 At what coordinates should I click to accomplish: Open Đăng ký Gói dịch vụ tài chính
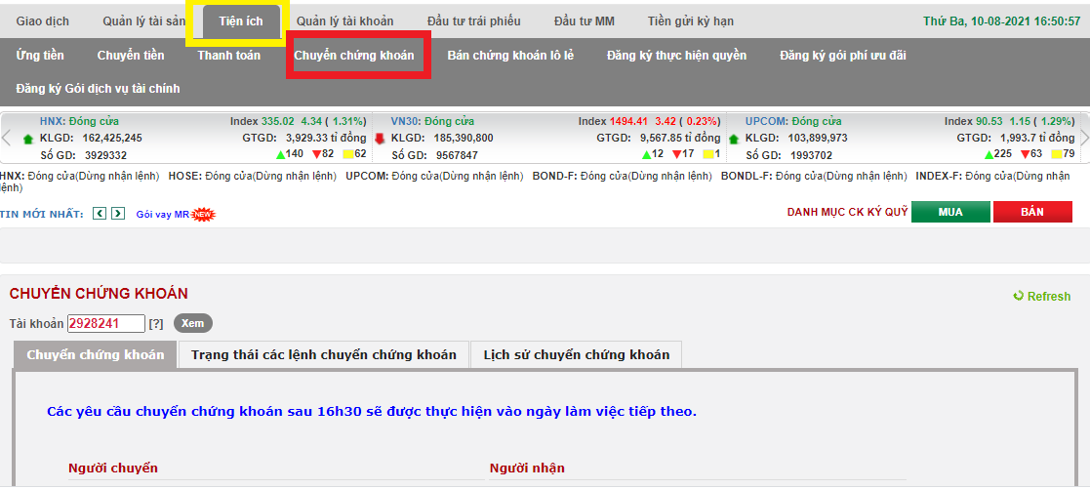[x=98, y=89]
